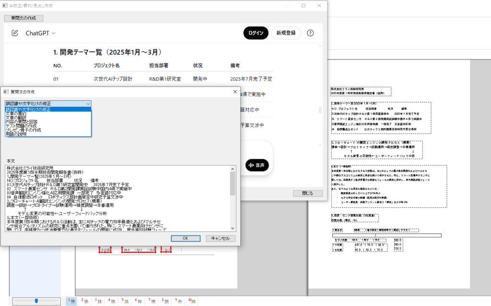Click the 本文 label in the dialog
This screenshot has width=491, height=306.
click(x=11, y=161)
